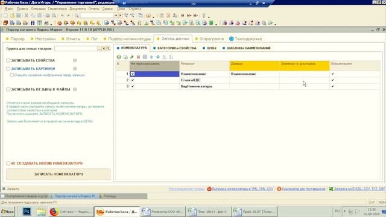Search the group with the magnifier icon
Image resolution: width=386 pixels, height=217 pixels.
[108, 48]
